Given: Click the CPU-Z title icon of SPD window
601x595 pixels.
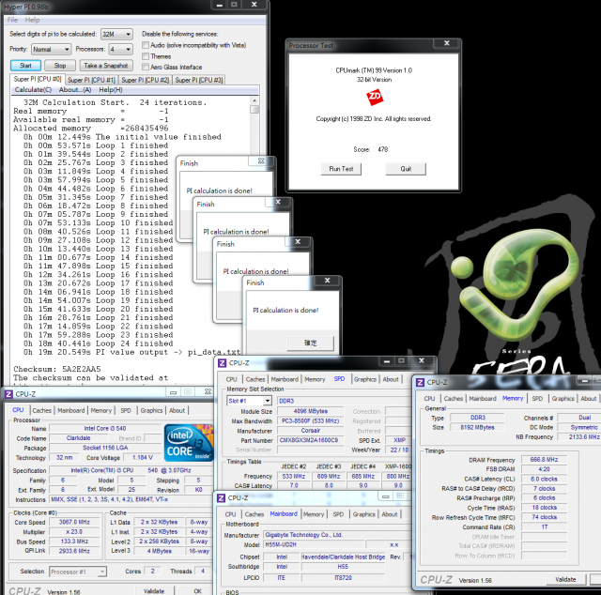Looking at the screenshot, I should 222,362.
